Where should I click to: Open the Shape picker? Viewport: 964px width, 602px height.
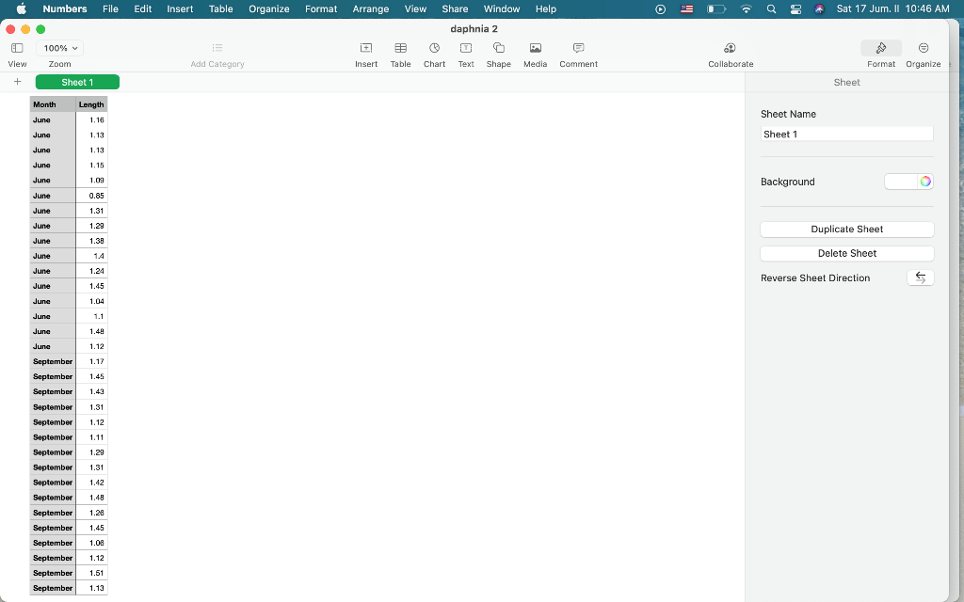(x=499, y=48)
